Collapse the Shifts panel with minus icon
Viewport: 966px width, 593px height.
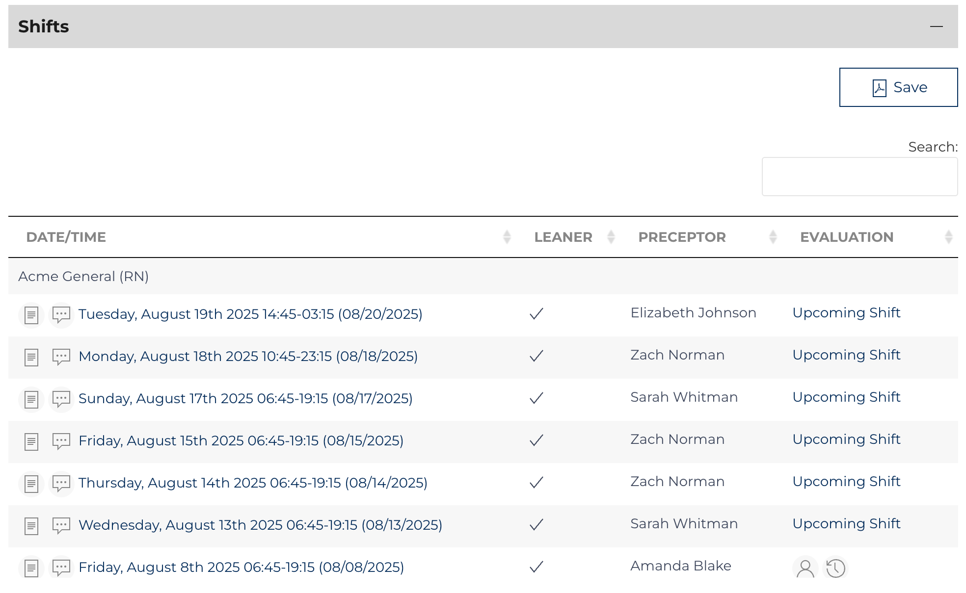click(x=936, y=26)
